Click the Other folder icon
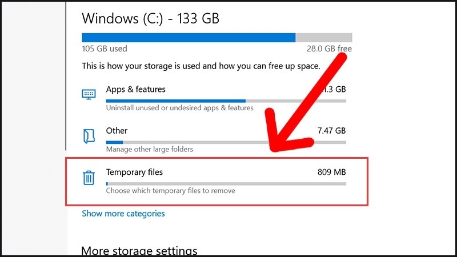Image resolution: width=457 pixels, height=257 pixels. tap(89, 136)
